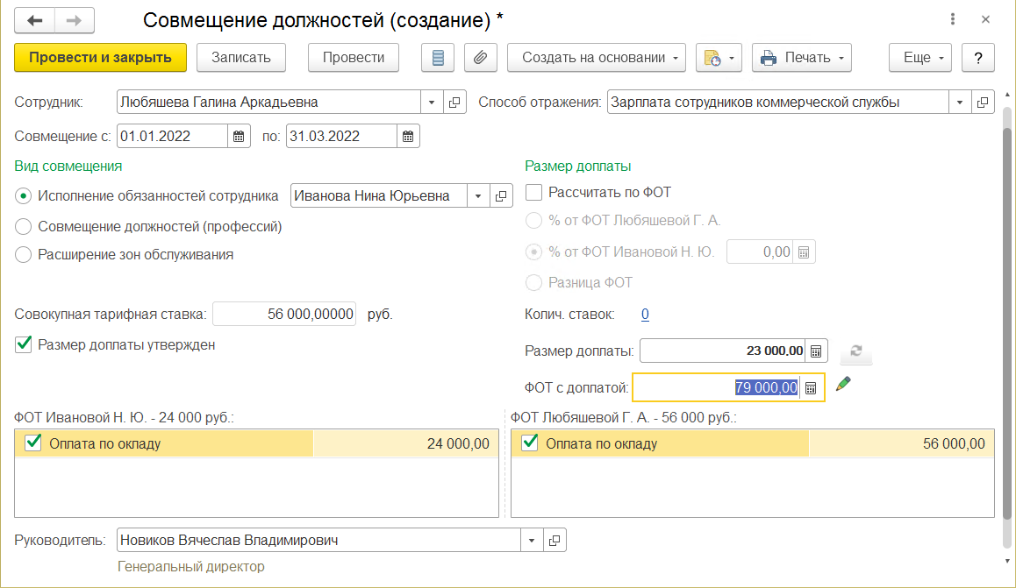Click the pencil edit icon near ФОТ

point(843,383)
